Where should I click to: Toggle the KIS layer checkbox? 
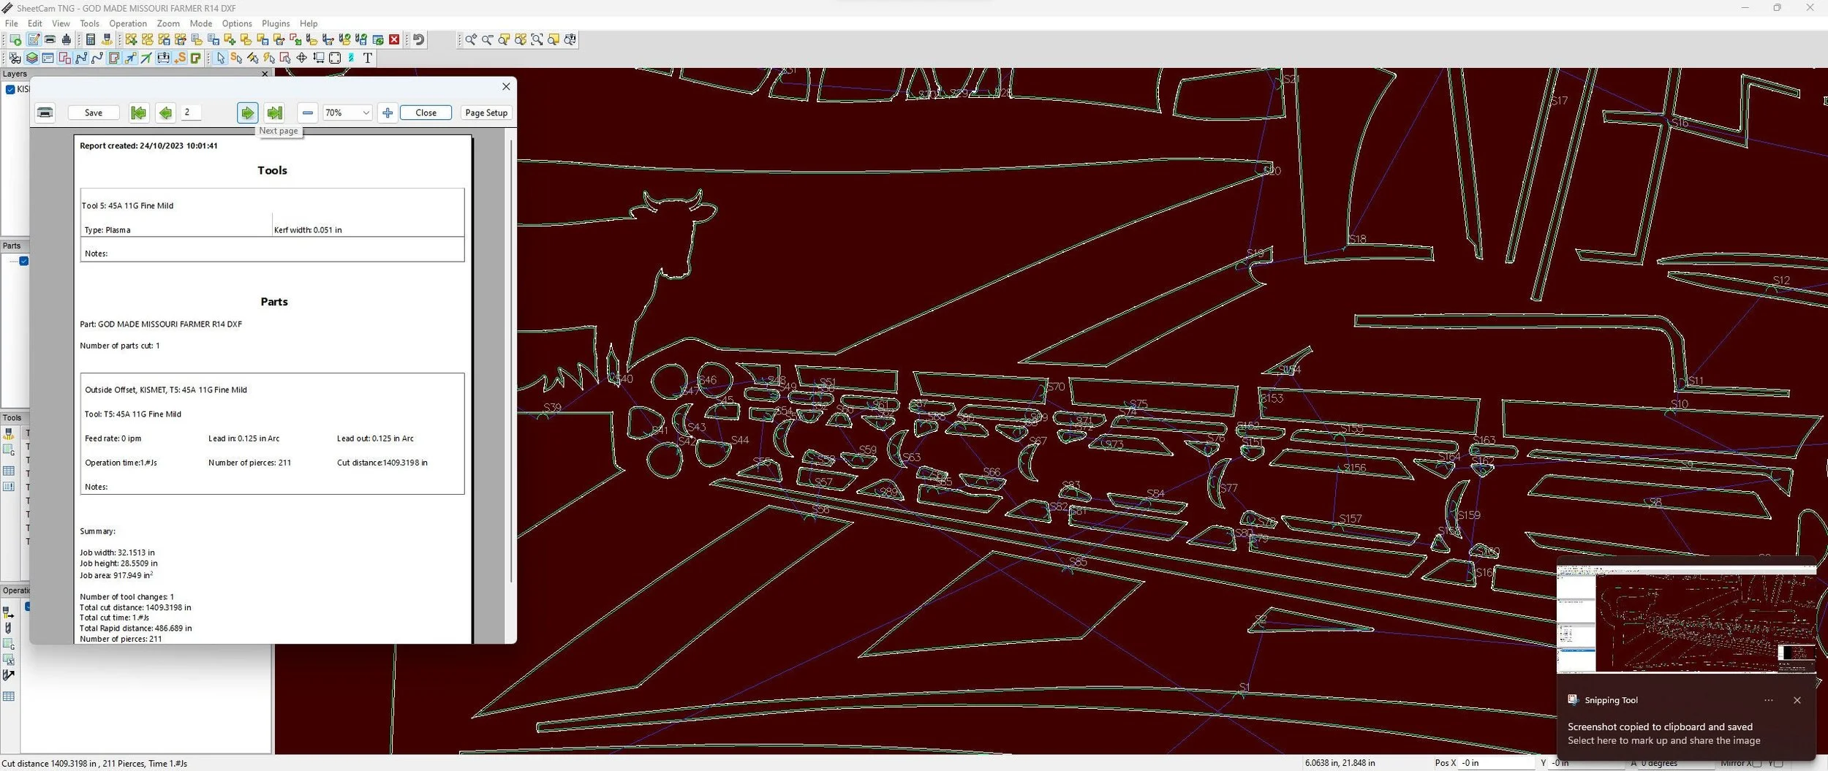10,89
